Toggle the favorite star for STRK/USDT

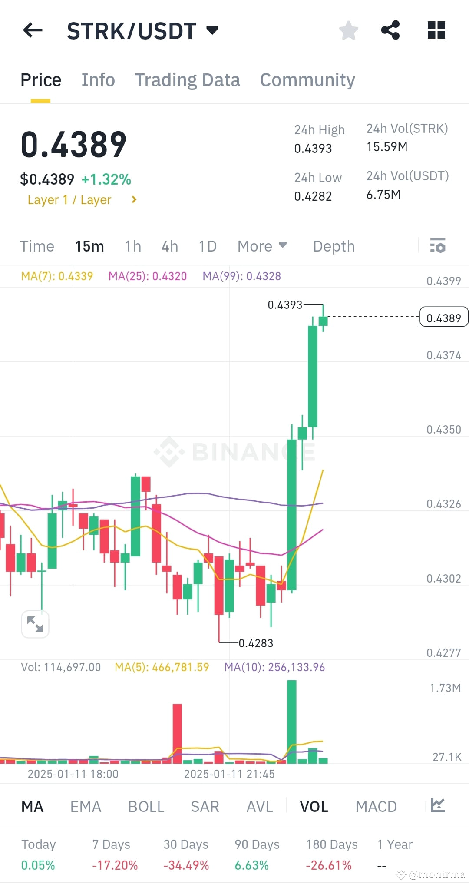tap(348, 30)
